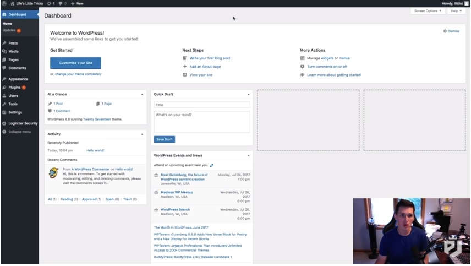Open WordPress Search event link
Viewport: 471px width, 266px height.
click(x=175, y=210)
